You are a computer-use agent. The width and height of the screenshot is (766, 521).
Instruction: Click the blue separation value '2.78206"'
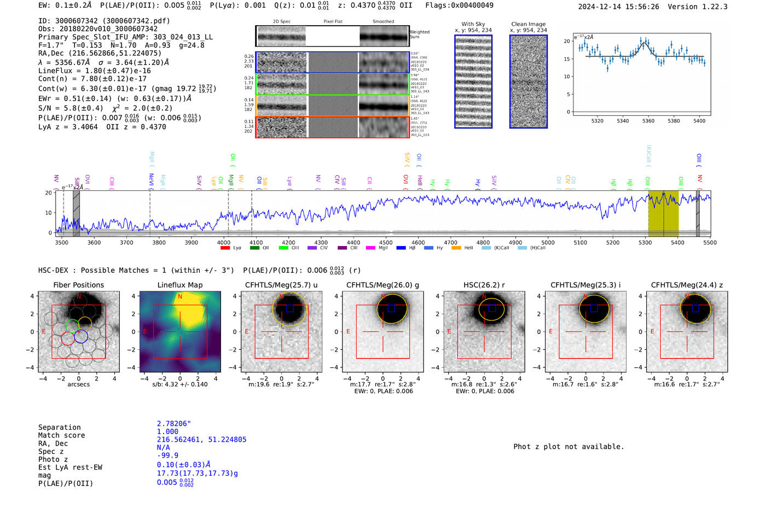click(x=174, y=424)
